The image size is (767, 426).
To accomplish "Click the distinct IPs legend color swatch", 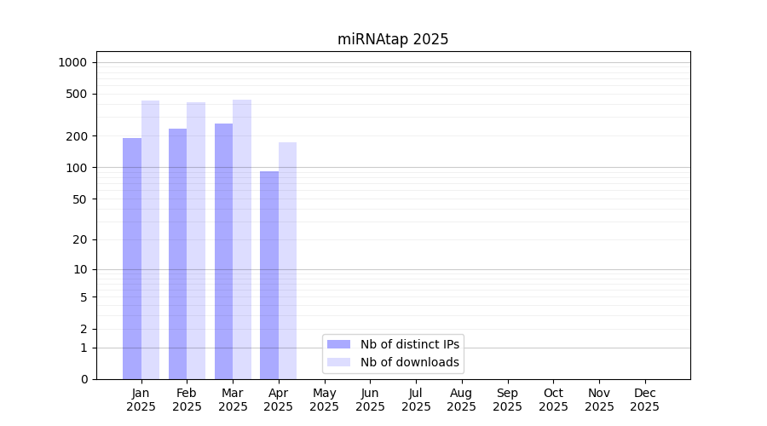I will 338,344.
